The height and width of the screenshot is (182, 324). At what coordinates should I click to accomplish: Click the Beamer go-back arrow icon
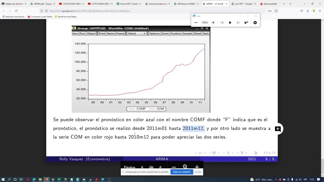point(265,153)
